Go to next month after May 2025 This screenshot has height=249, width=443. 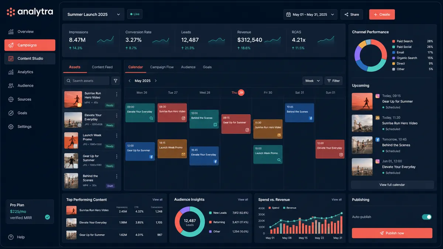(x=156, y=81)
